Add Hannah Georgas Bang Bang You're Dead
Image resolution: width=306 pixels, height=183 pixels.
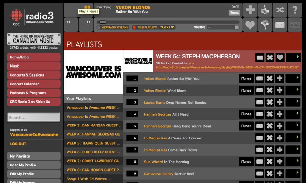point(280,126)
